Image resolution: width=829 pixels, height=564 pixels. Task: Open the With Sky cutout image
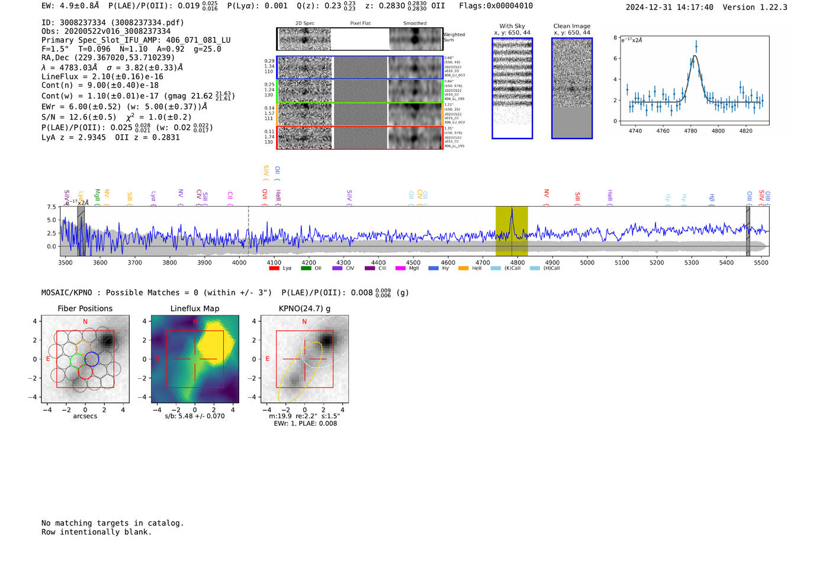(x=512, y=88)
